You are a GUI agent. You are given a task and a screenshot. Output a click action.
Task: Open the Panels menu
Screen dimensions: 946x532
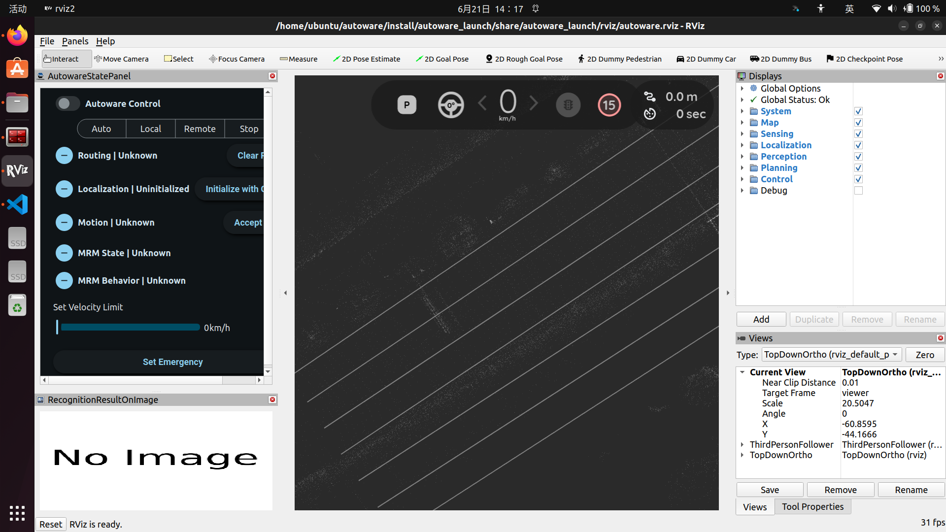(x=75, y=41)
